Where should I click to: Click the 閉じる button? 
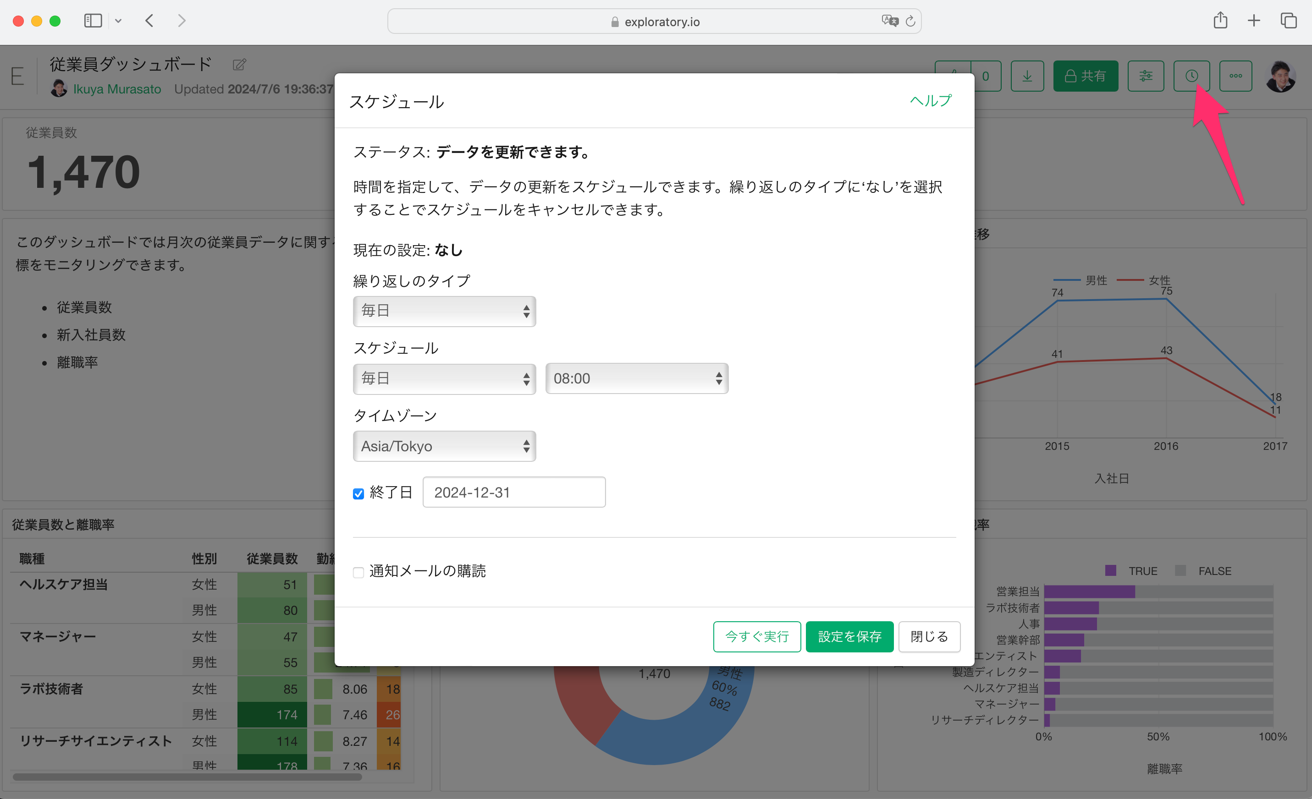929,637
